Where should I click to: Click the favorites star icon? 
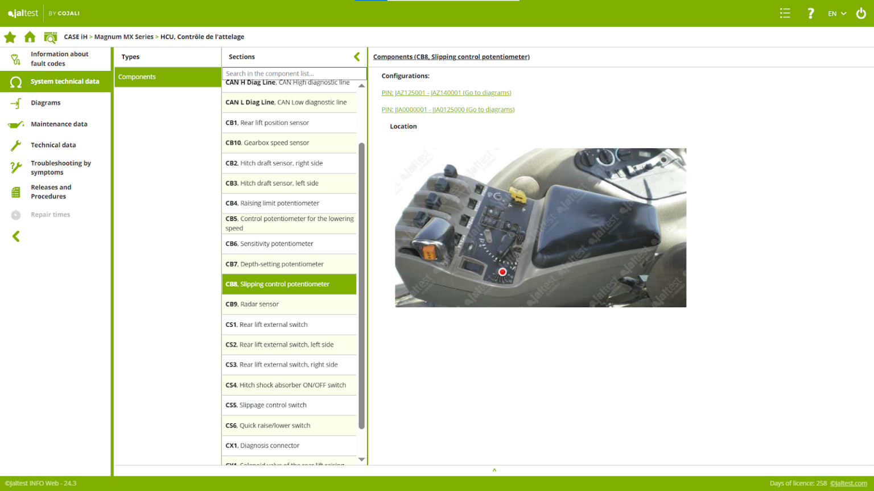[10, 36]
